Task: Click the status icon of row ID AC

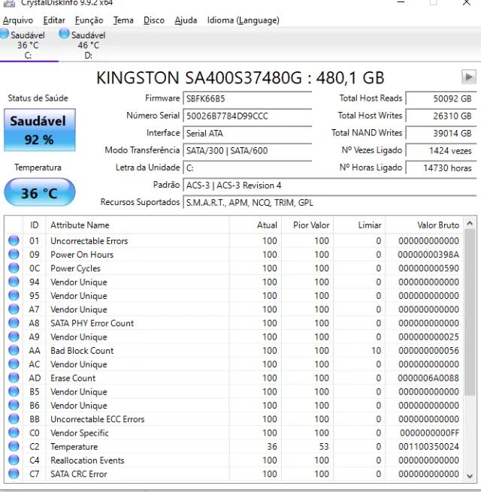Action: 14,364
